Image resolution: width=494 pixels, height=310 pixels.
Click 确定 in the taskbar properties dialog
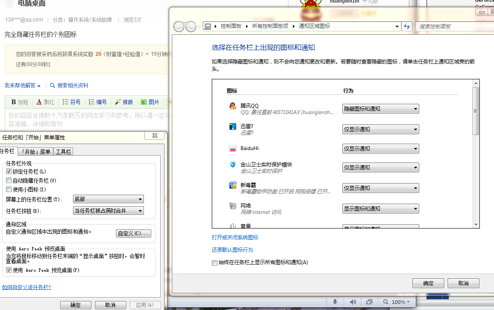tap(76, 305)
